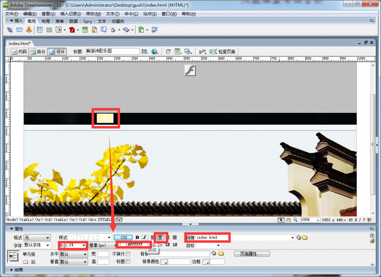Switch to 设计 (Design) view
Image resolution: width=381 pixels, height=277 pixels.
point(57,51)
